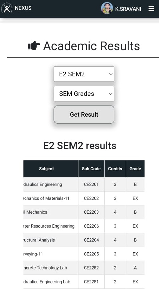Open the hamburger menu icon
The width and height of the screenshot is (159, 291).
(151, 9)
